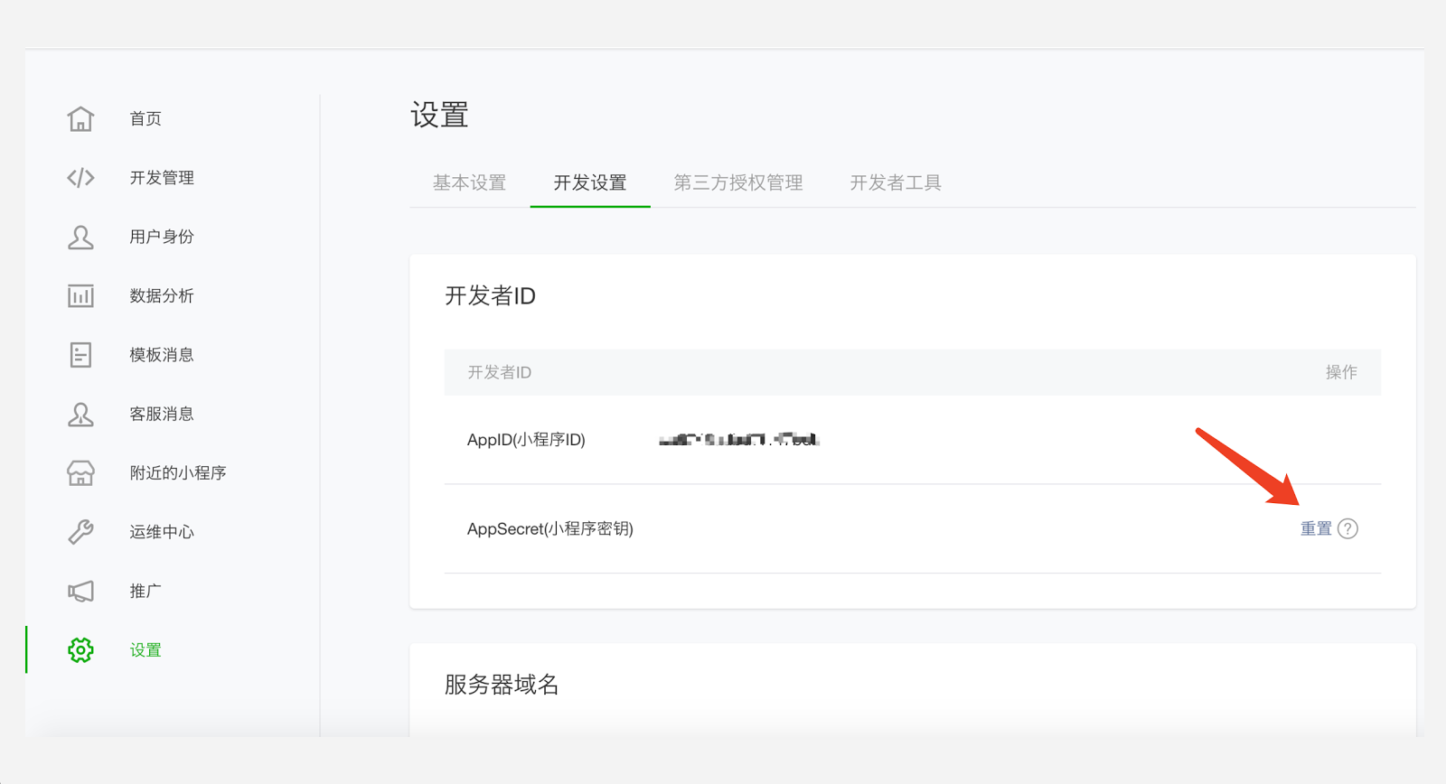
Task: Select the 开发设置 tab
Action: 590,183
